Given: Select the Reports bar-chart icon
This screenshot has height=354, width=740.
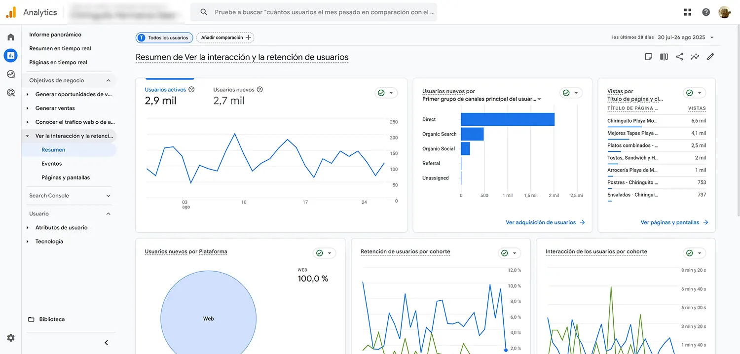Looking at the screenshot, I should click(x=11, y=55).
